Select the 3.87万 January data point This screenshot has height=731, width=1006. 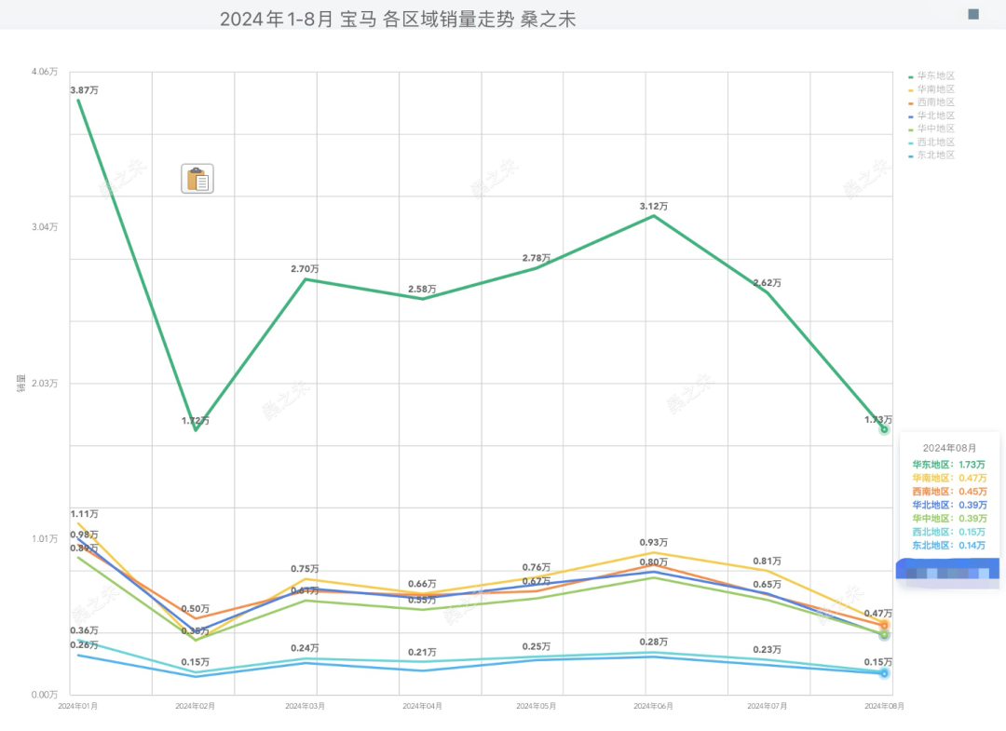coord(78,99)
